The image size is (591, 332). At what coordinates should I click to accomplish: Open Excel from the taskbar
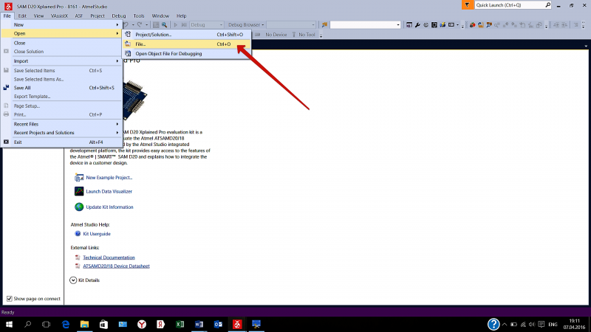coord(180,324)
